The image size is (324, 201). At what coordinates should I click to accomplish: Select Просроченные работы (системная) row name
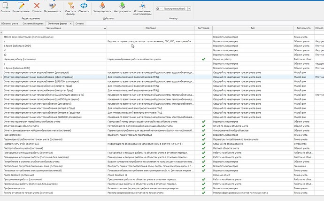(x=23, y=179)
